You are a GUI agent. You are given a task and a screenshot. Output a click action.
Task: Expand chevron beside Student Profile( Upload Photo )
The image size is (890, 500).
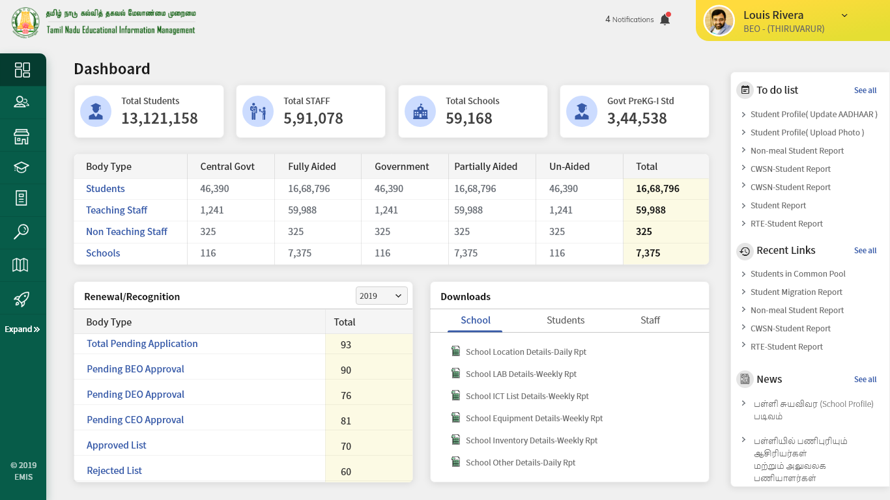point(743,132)
